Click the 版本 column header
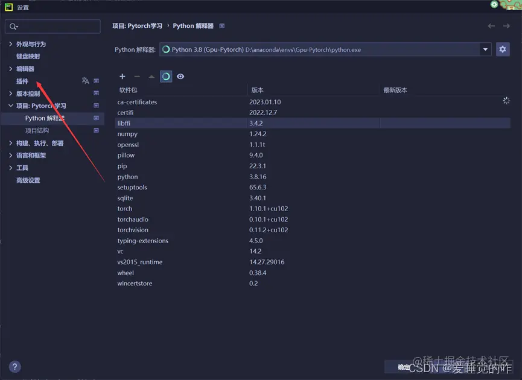Screen dimensions: 522x380 [257, 90]
